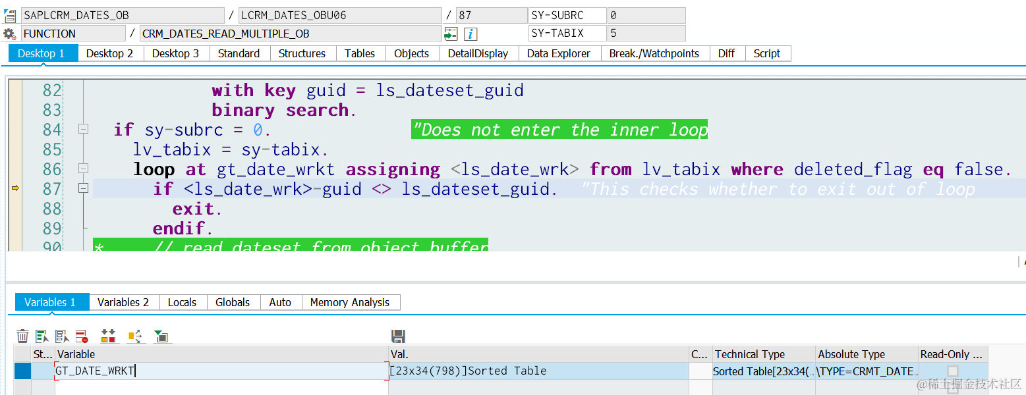Screen dimensions: 1026x395
Task: Collapse the if block at line 84
Action: (83, 129)
